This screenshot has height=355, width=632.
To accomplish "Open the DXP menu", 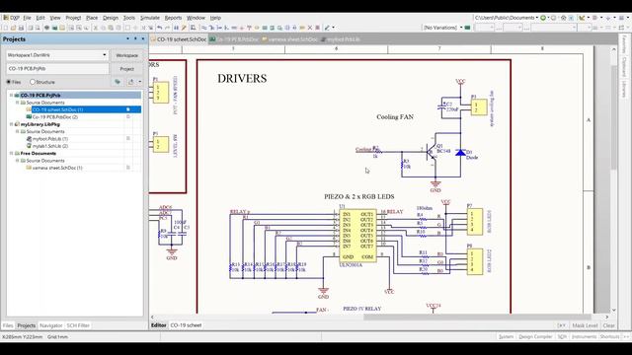I will point(11,18).
